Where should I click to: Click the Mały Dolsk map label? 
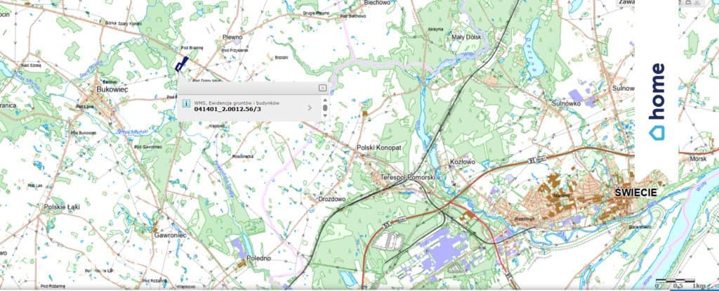(465, 37)
